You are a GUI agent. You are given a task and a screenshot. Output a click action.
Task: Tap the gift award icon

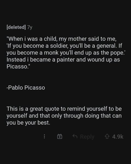point(60,136)
